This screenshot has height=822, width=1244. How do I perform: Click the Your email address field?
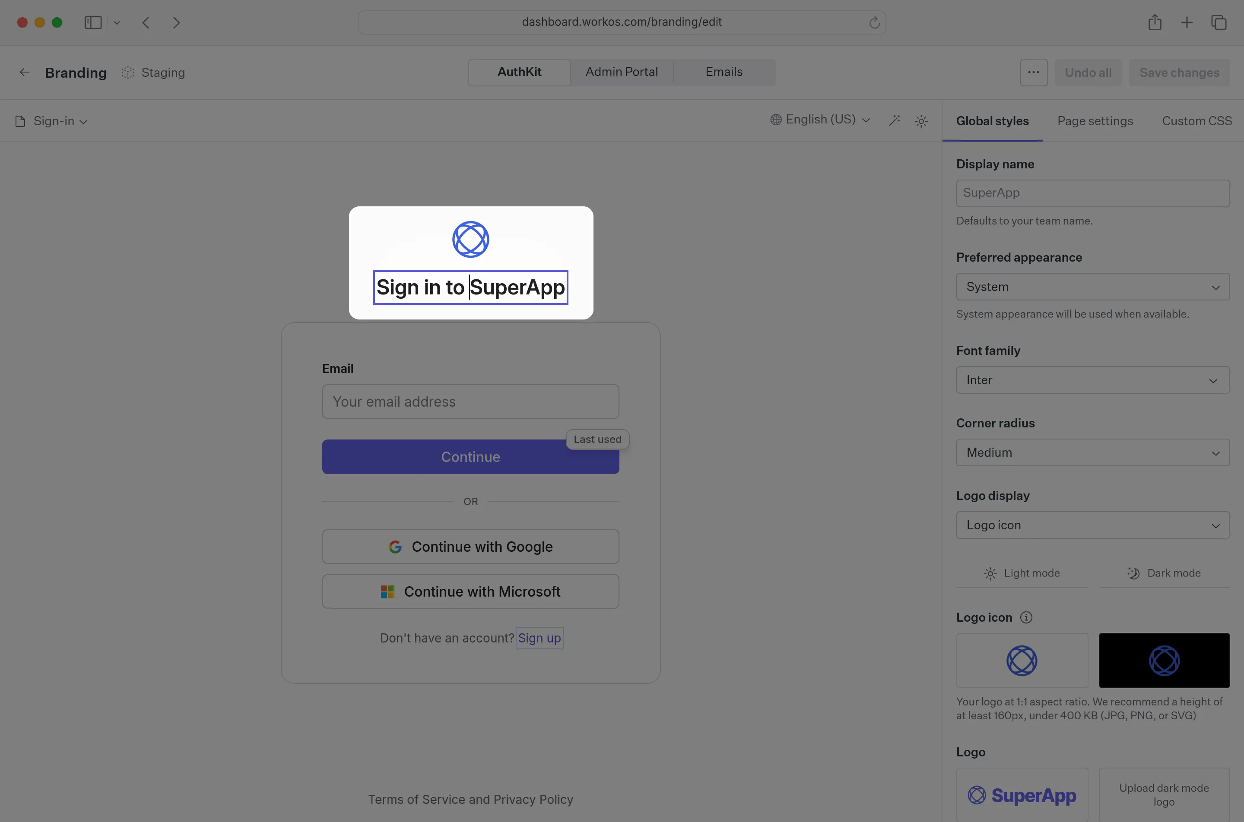click(x=470, y=402)
